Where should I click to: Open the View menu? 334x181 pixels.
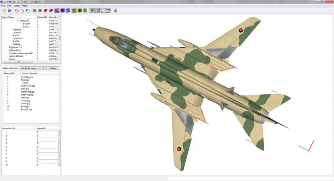(x=9, y=6)
